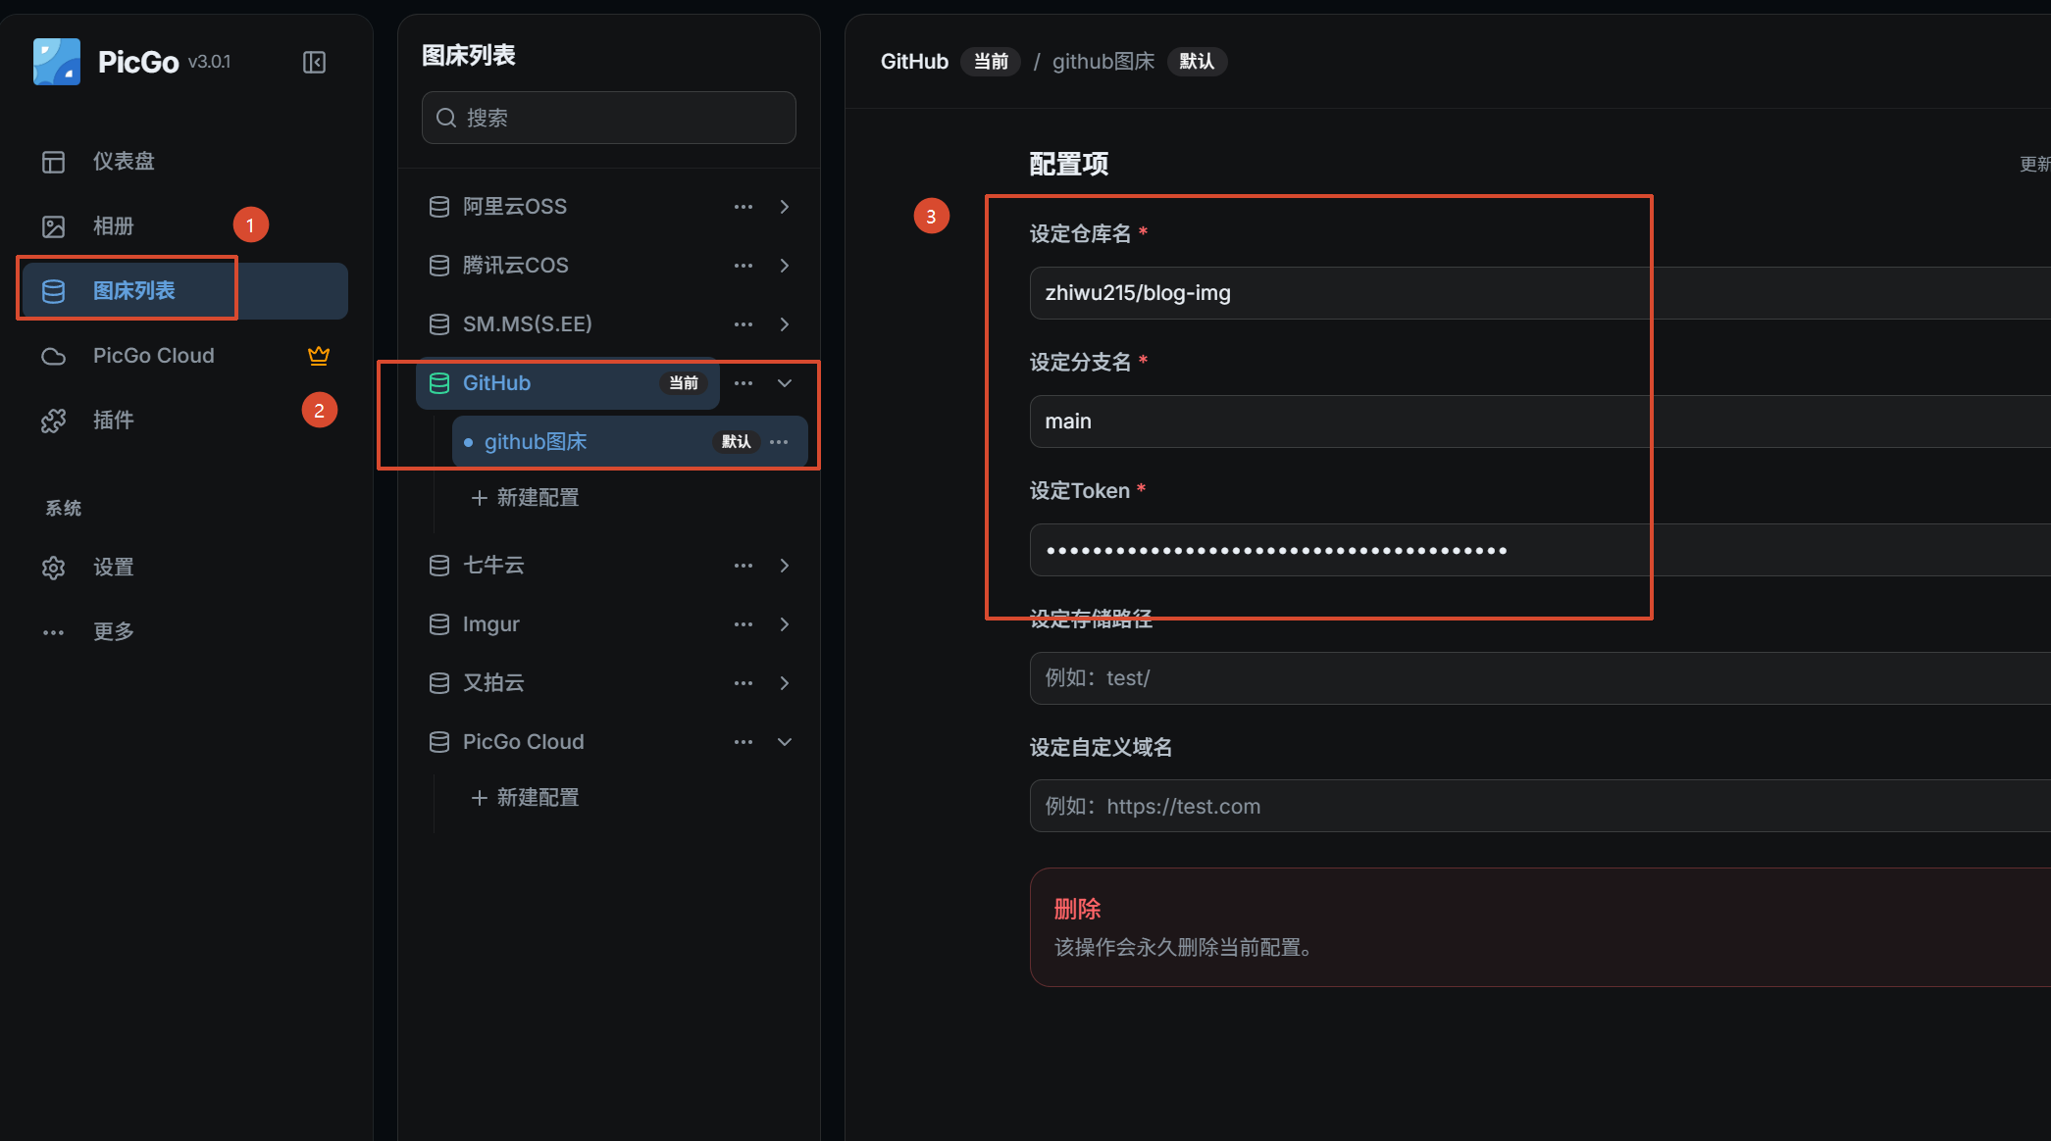Expand the 腾讯云COS entry
The image size is (2051, 1141).
785,266
